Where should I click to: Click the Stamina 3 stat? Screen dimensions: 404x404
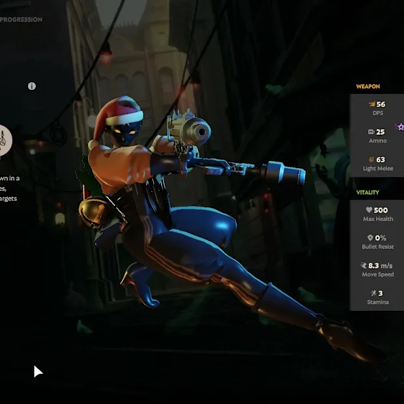[378, 297]
